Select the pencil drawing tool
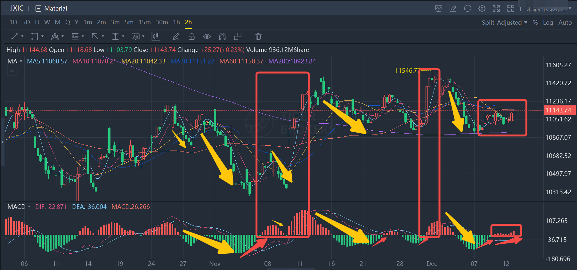Screen dimensions: 577x270 (x=176, y=37)
